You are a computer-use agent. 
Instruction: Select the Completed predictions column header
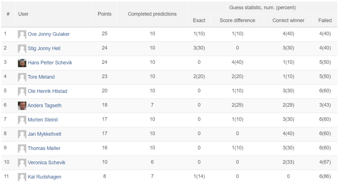coord(152,14)
